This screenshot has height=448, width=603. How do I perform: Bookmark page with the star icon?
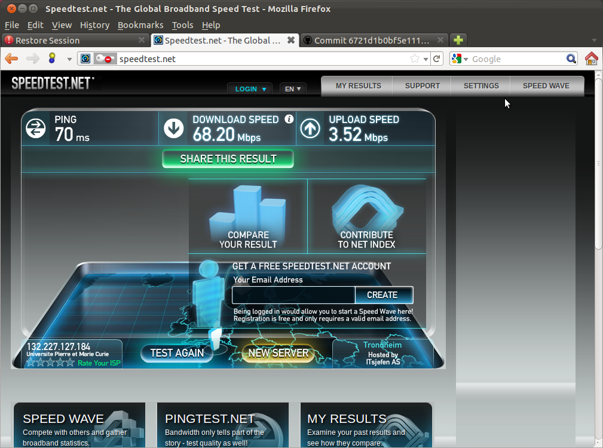pyautogui.click(x=415, y=59)
